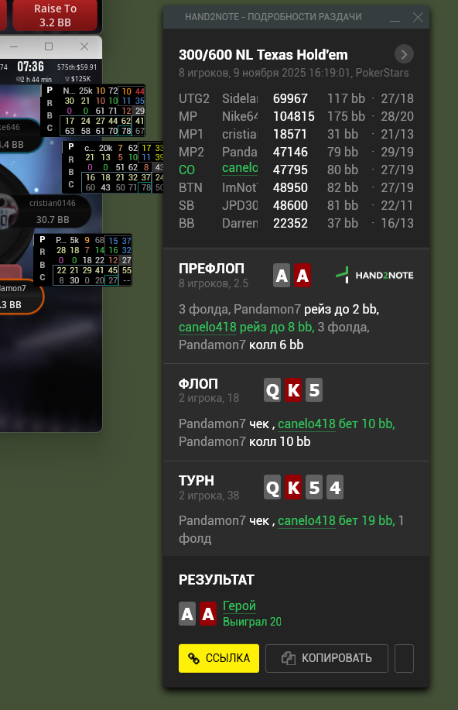Open canelo418 player link in seat list
This screenshot has height=710, width=458.
[x=240, y=168]
